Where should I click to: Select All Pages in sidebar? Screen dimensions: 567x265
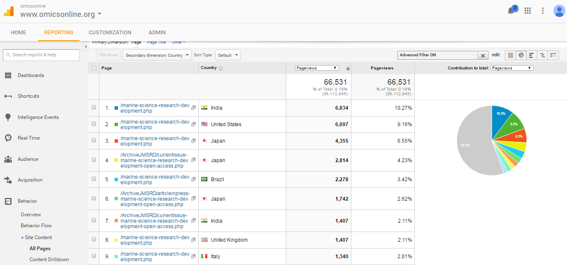pos(40,248)
